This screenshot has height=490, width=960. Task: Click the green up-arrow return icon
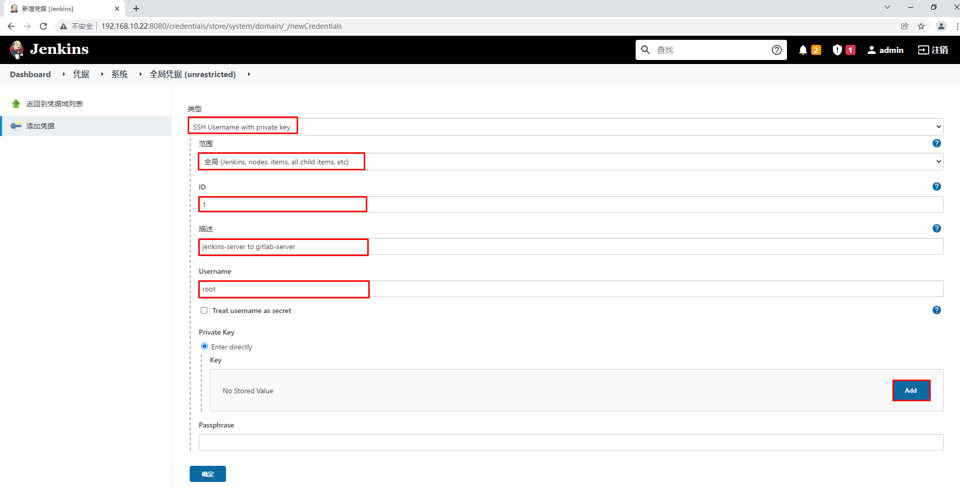(16, 104)
